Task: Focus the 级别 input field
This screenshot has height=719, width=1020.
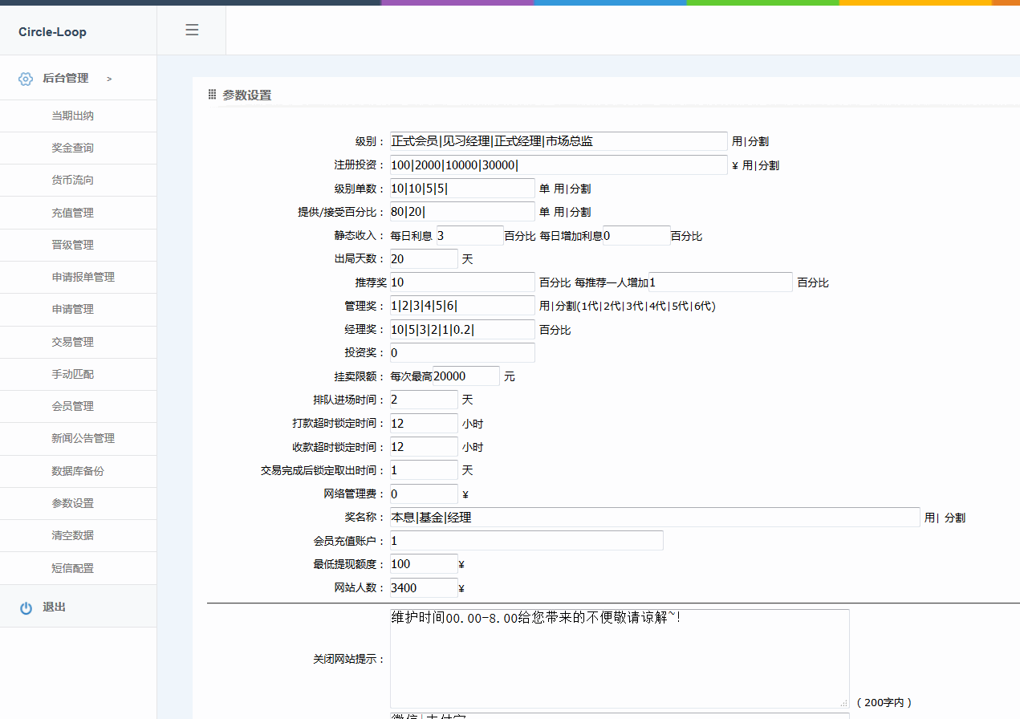Action: 558,141
